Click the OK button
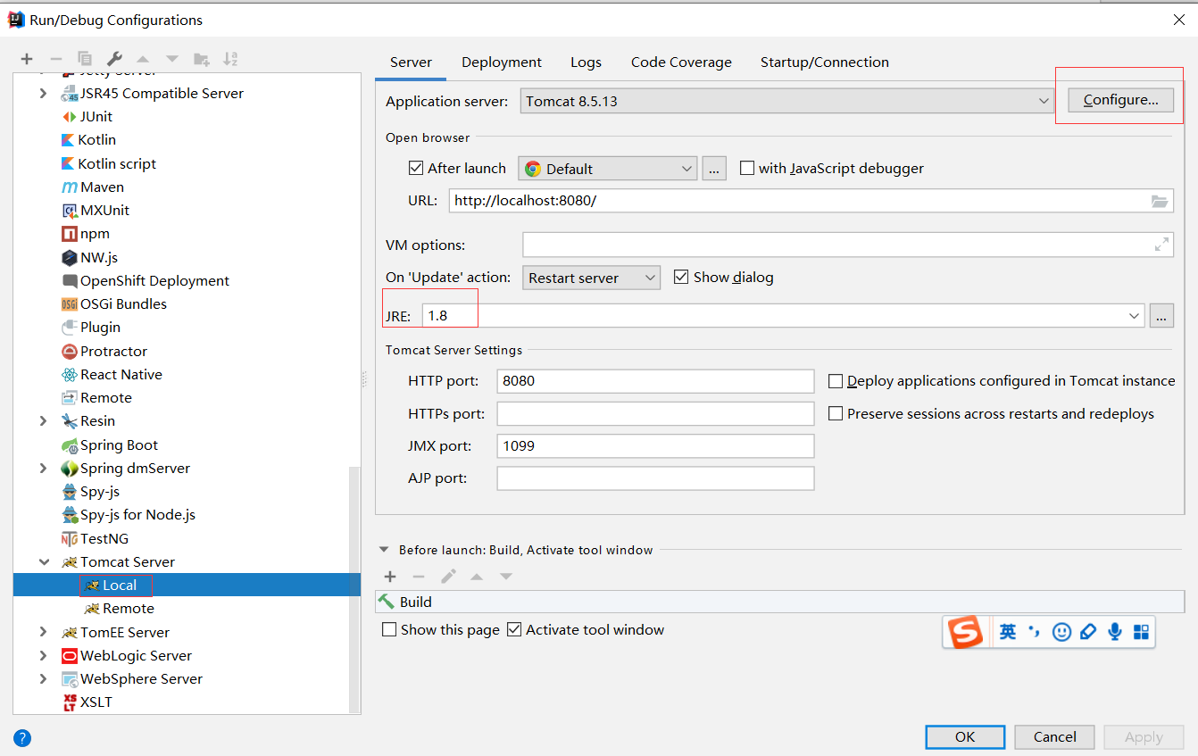The height and width of the screenshot is (756, 1198). [965, 737]
